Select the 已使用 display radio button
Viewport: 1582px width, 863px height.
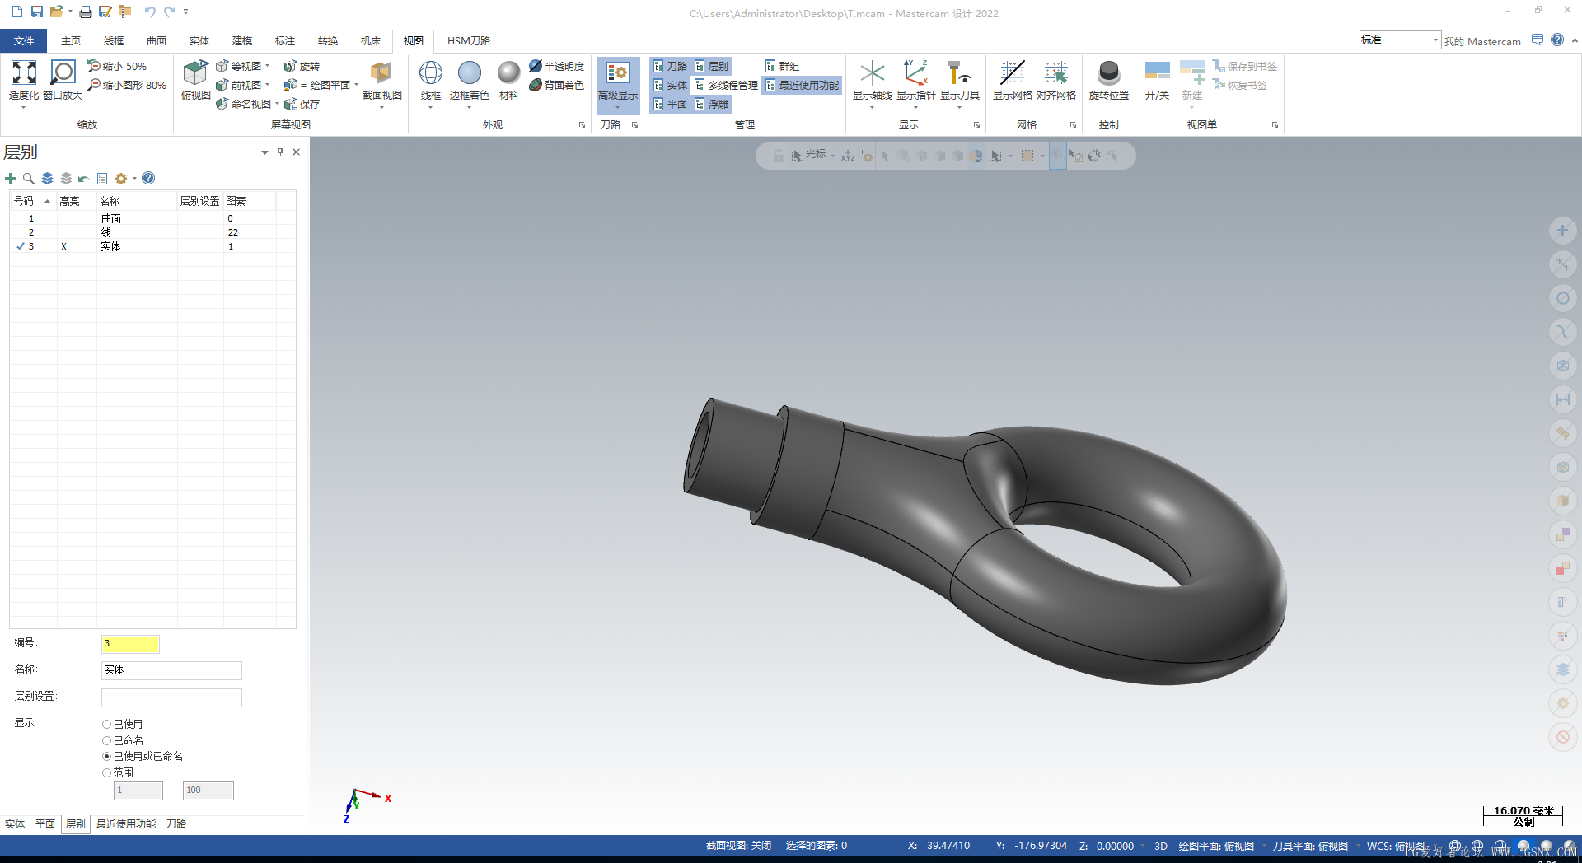[106, 725]
